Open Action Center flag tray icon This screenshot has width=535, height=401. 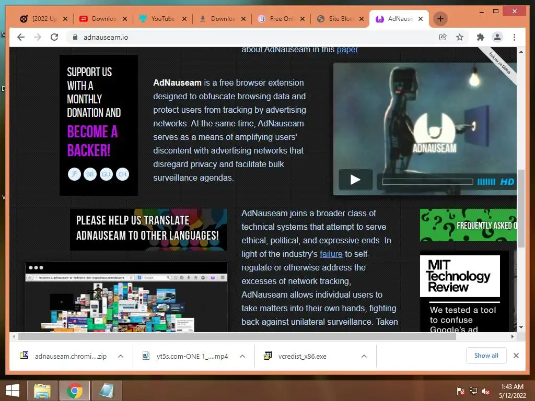tap(461, 391)
